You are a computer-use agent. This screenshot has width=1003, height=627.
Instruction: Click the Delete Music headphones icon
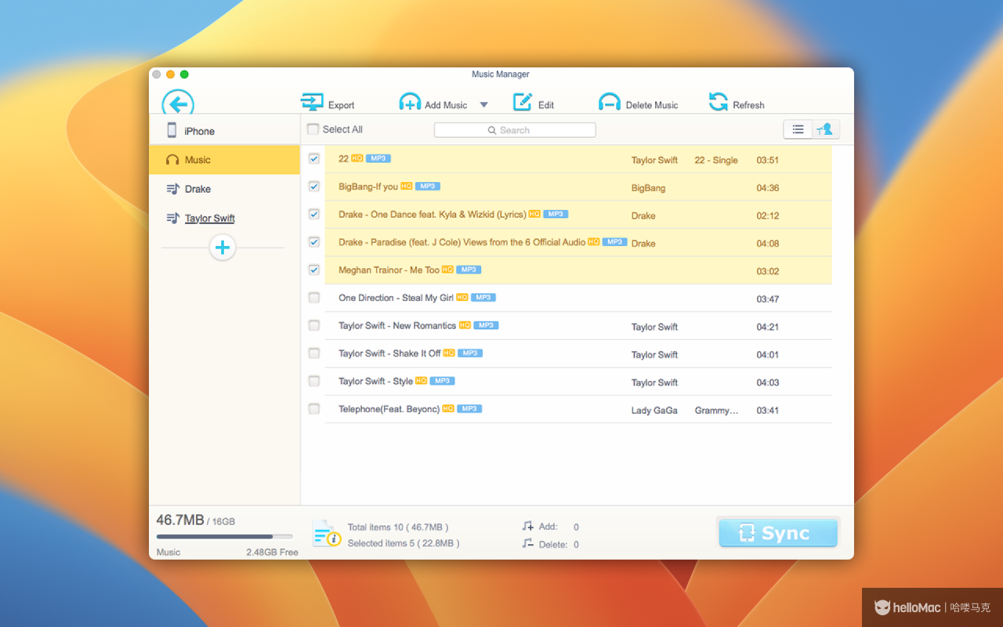[610, 103]
